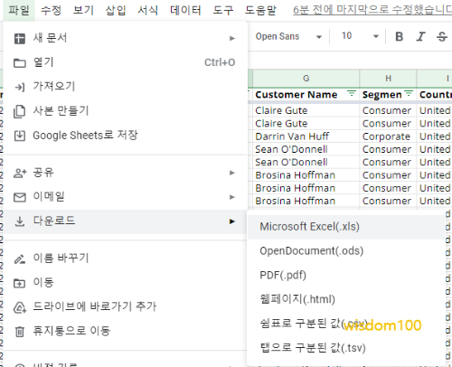Select column H header

click(x=388, y=79)
